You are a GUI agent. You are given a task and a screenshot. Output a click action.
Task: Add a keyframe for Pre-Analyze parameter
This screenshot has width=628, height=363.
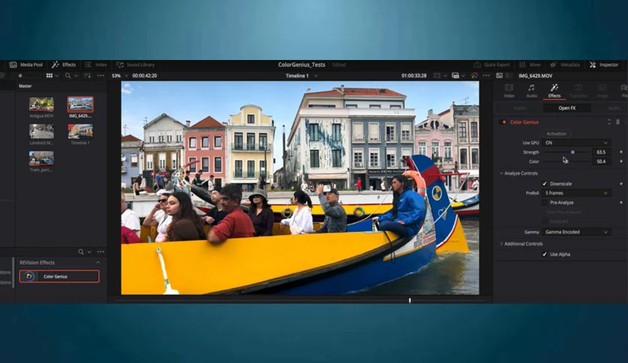(x=621, y=202)
